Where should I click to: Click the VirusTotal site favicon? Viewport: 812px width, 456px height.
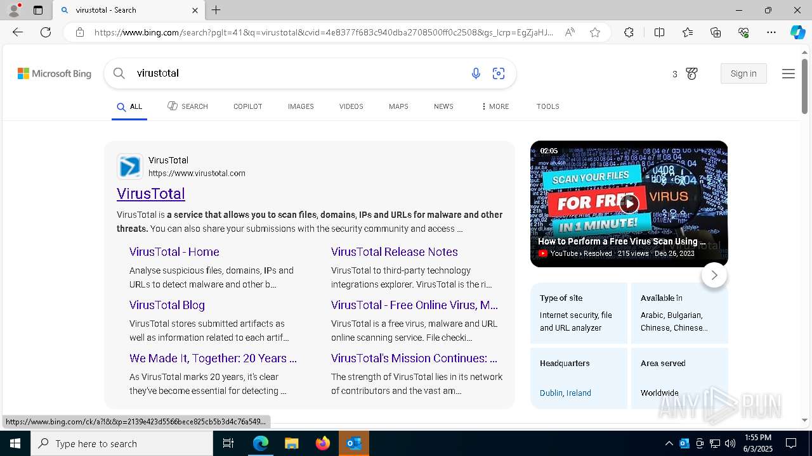pyautogui.click(x=130, y=167)
